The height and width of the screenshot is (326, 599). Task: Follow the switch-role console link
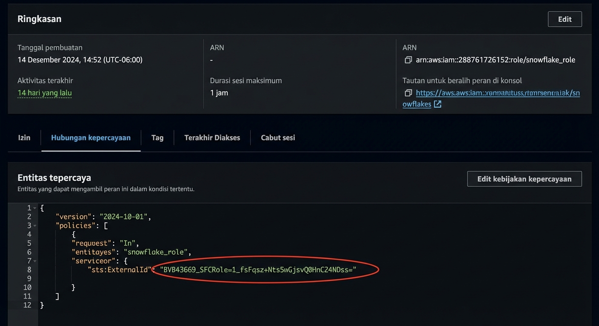(497, 93)
